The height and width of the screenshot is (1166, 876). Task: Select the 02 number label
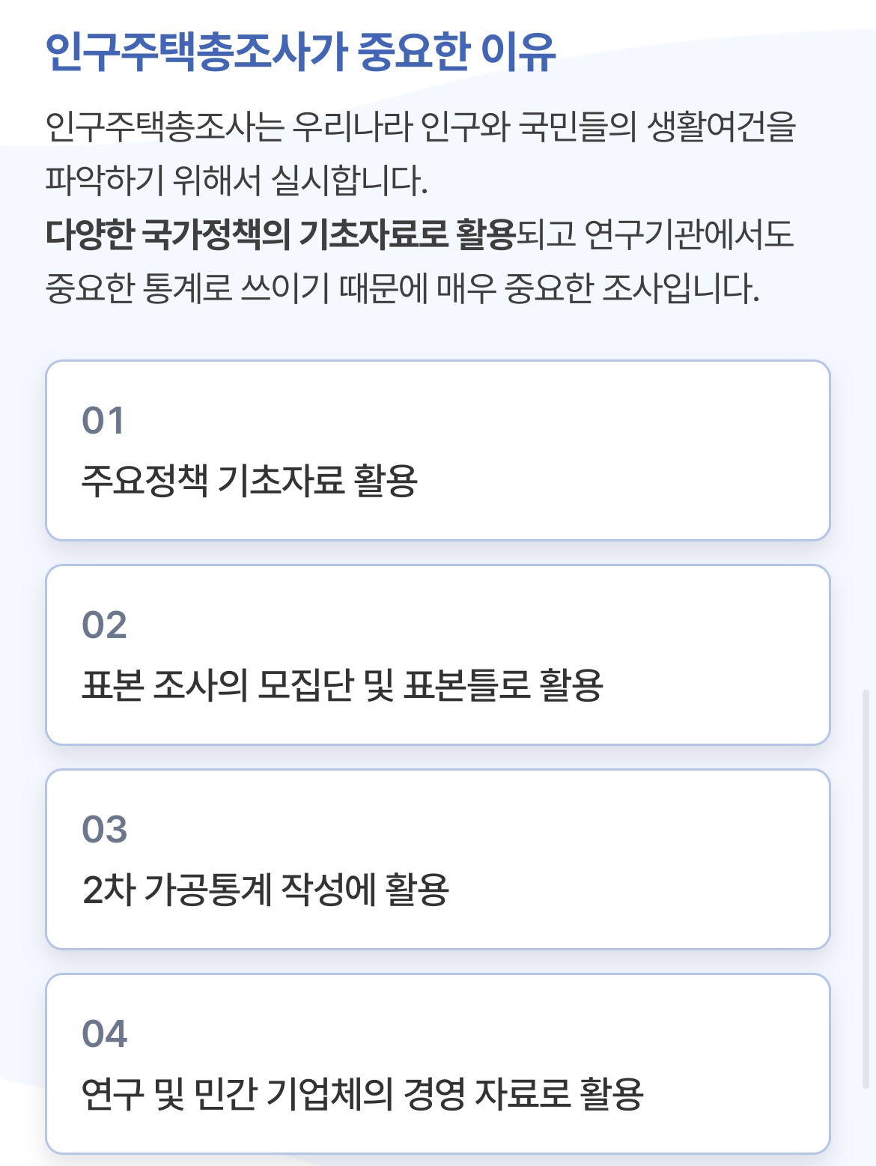tap(104, 625)
